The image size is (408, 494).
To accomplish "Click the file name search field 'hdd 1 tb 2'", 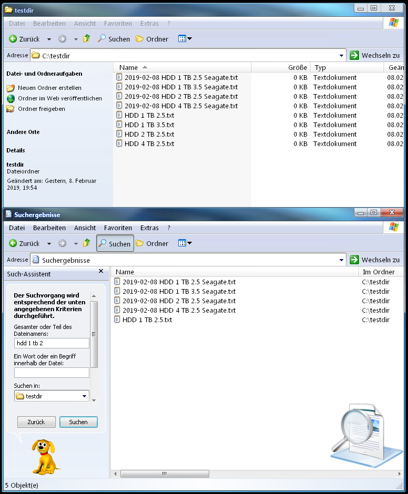I will point(52,343).
